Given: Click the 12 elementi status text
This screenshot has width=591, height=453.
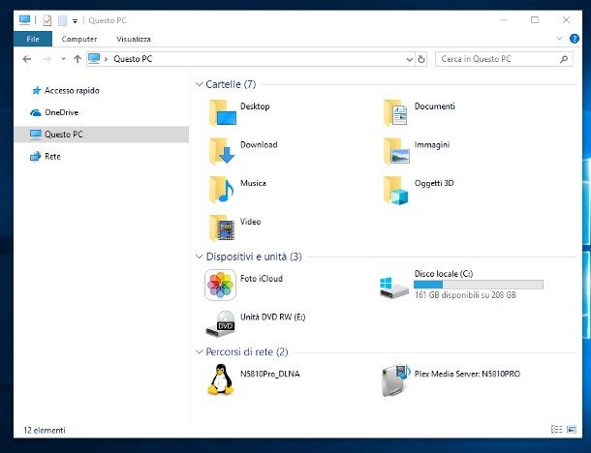Looking at the screenshot, I should (x=45, y=430).
